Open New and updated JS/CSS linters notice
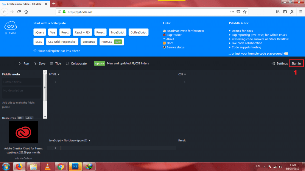Image resolution: width=305 pixels, height=171 pixels. pyautogui.click(x=128, y=63)
